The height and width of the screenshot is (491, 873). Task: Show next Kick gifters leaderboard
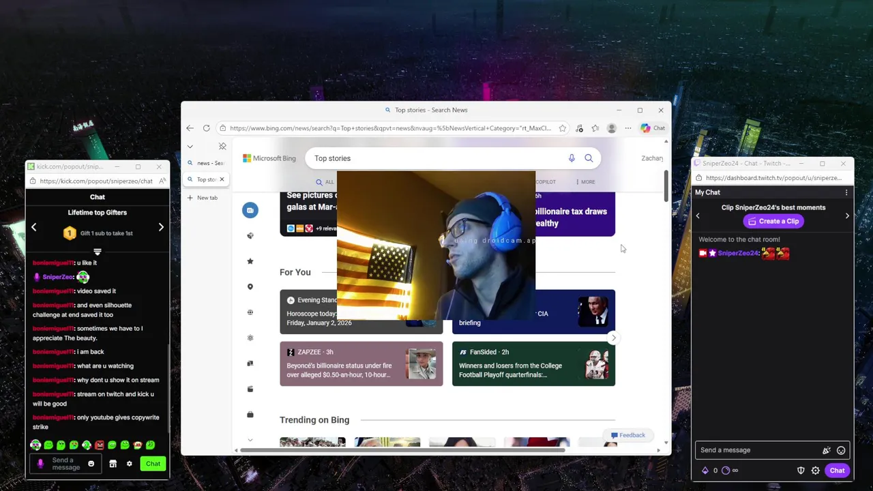pyautogui.click(x=161, y=227)
